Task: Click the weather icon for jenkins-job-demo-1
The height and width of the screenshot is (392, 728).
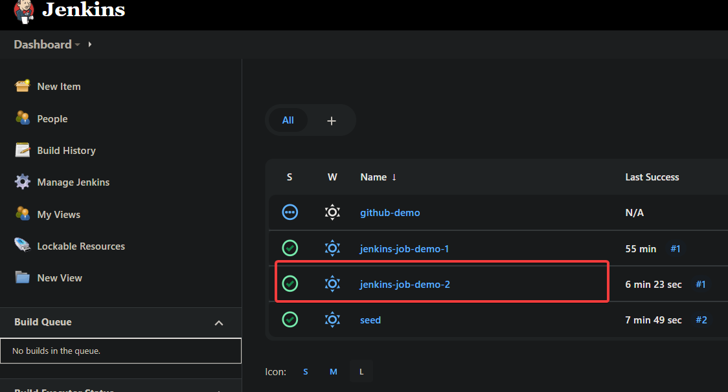Action: [x=332, y=248]
